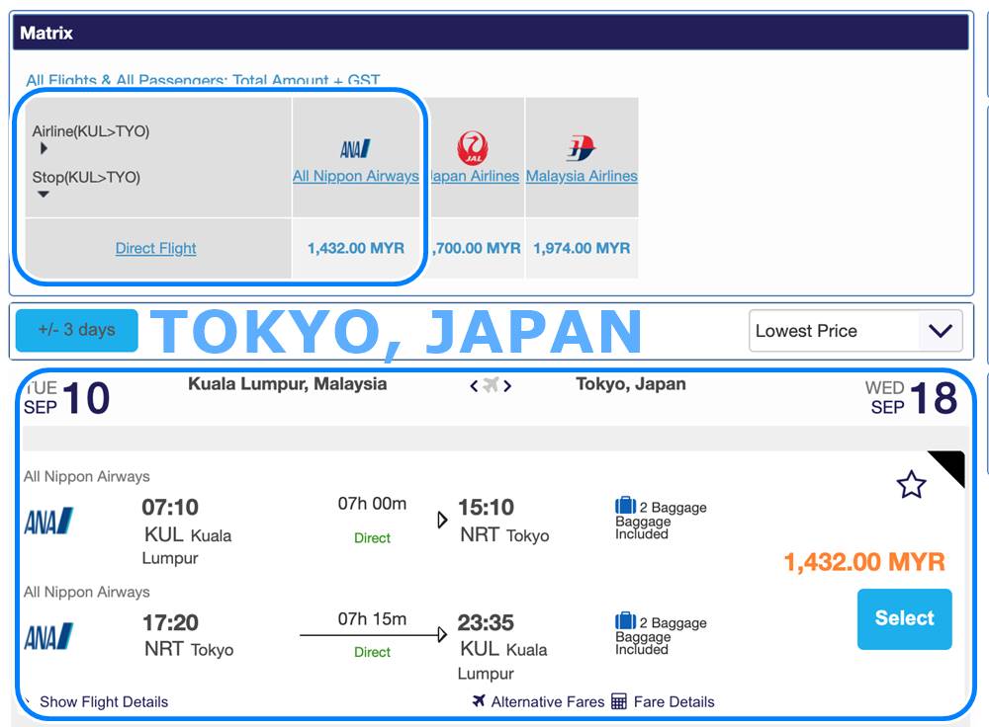Click the 23:35 arrival time
The image size is (989, 727).
point(486,622)
